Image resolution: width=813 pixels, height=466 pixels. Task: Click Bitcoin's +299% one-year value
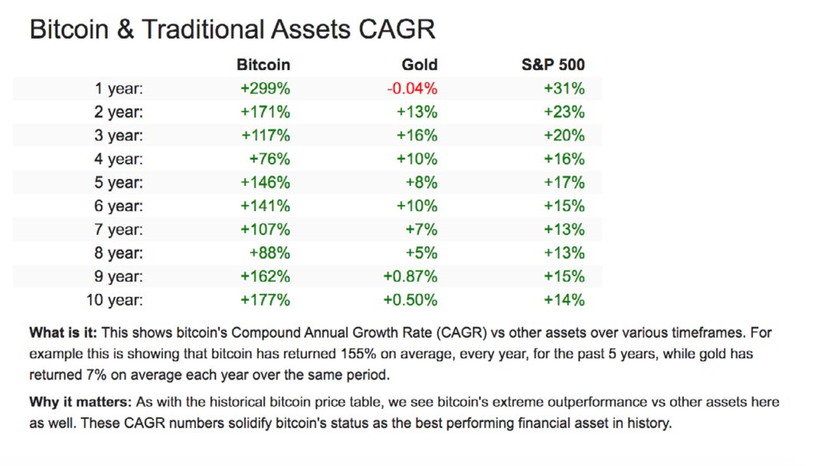point(265,89)
